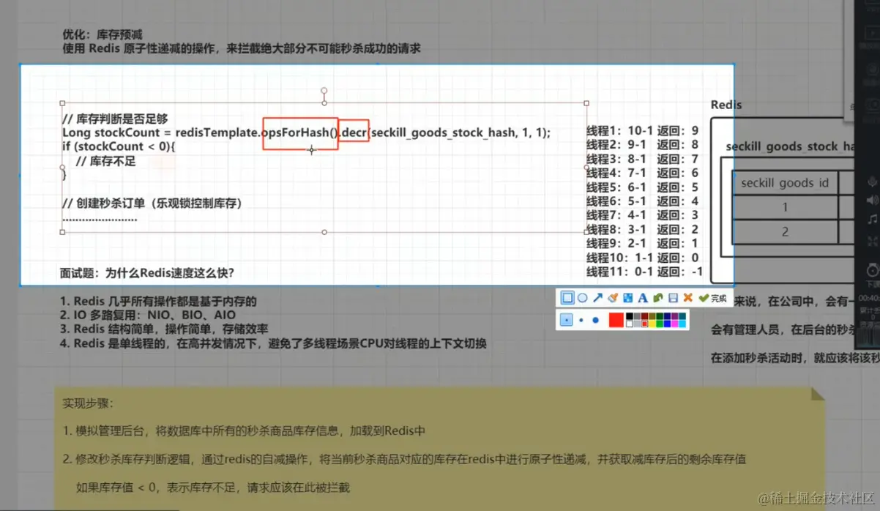Pick the purple color swatch

[675, 316]
